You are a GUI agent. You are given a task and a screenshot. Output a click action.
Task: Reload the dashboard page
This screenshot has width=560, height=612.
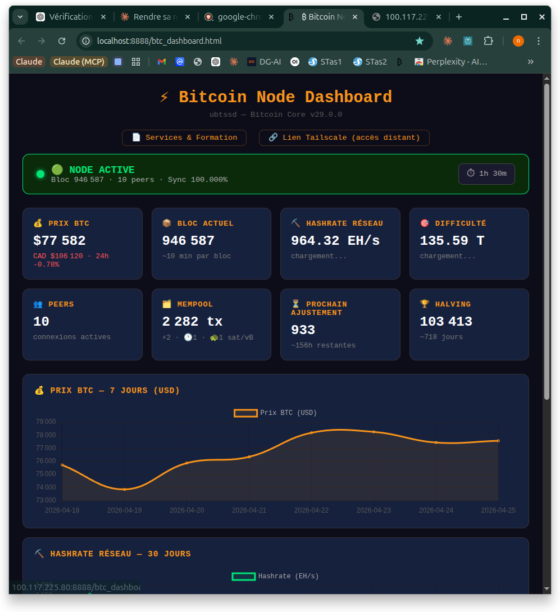pyautogui.click(x=62, y=41)
